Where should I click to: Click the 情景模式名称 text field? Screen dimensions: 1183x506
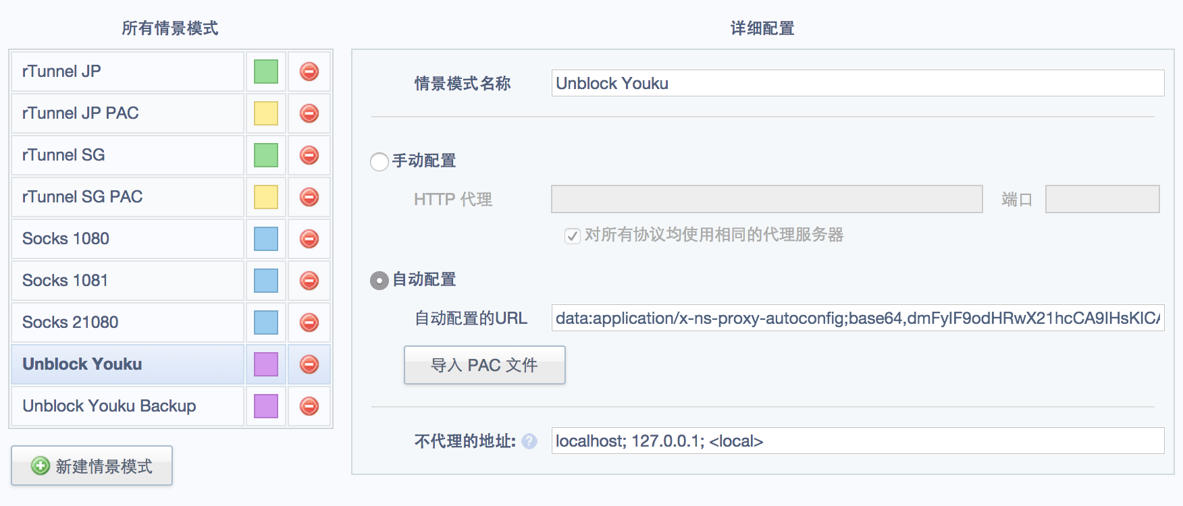click(x=858, y=83)
